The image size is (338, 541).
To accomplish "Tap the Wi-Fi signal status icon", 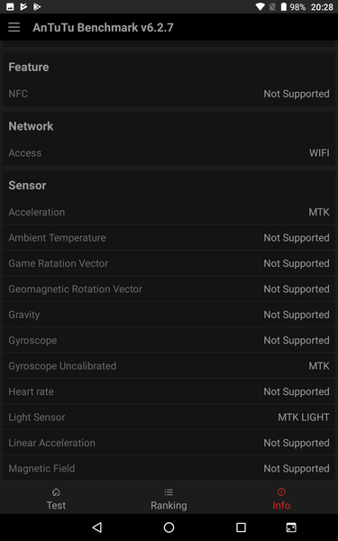I will pos(260,6).
